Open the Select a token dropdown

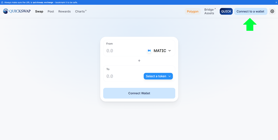(x=158, y=76)
